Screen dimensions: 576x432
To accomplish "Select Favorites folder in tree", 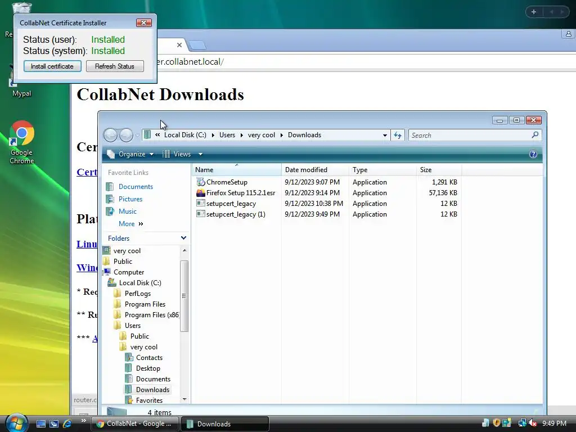I will click(149, 400).
